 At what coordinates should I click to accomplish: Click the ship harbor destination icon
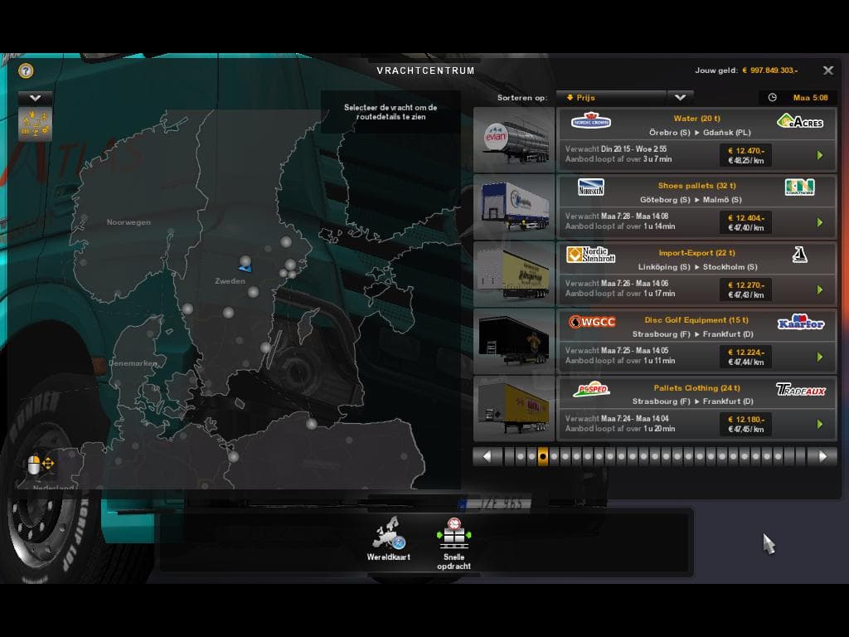pyautogui.click(x=800, y=255)
